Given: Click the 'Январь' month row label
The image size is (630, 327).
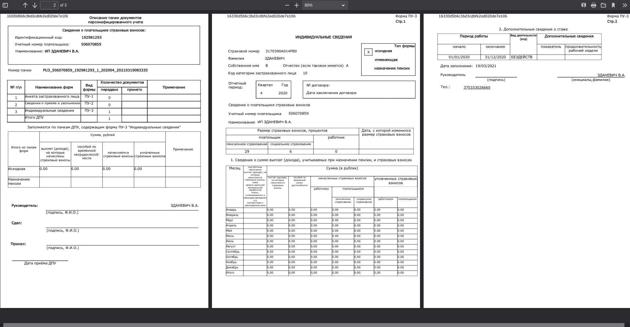Looking at the screenshot, I should click(231, 210).
